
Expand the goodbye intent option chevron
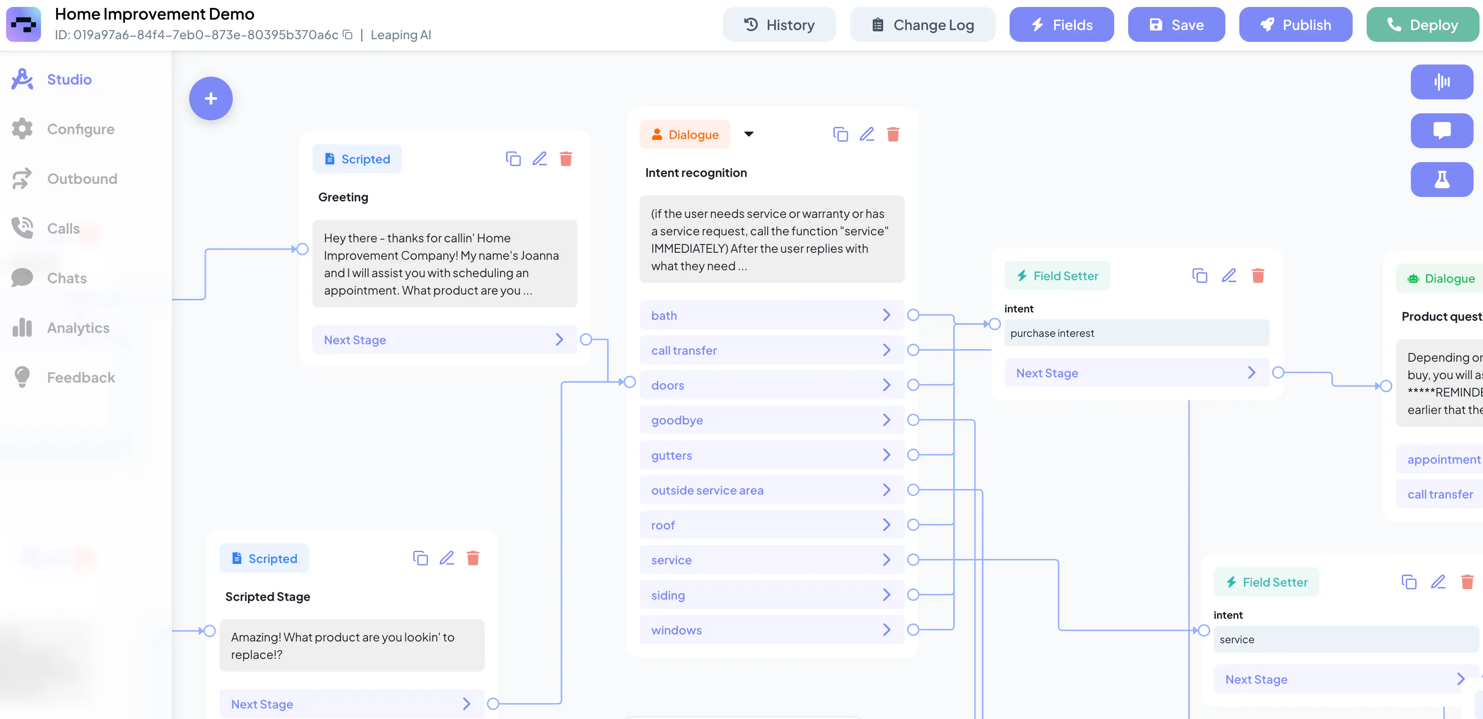click(x=887, y=420)
